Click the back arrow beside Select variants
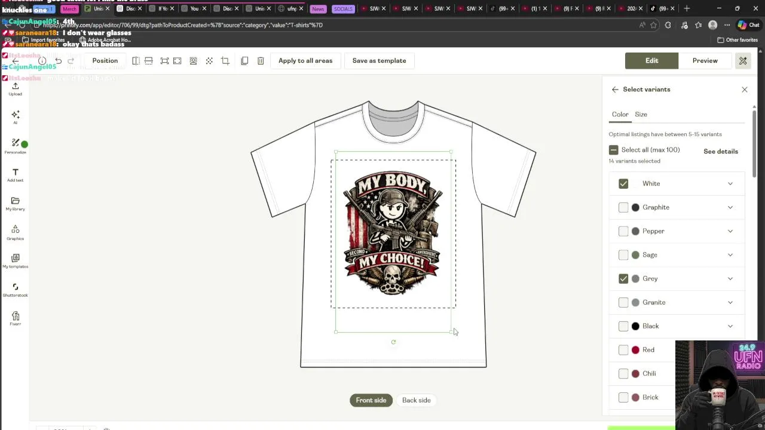 (615, 90)
